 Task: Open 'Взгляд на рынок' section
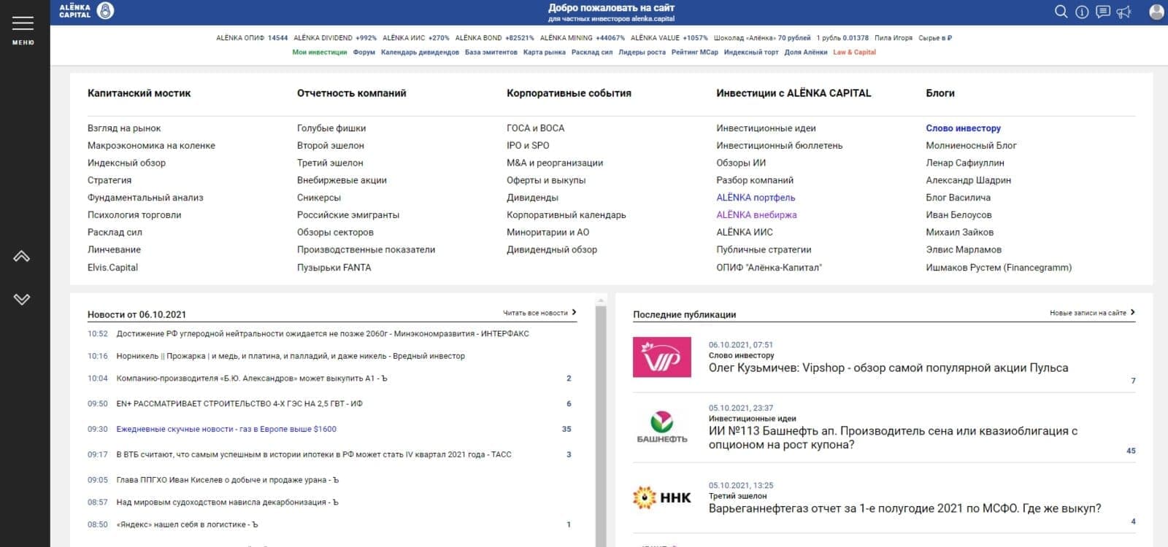tap(124, 128)
